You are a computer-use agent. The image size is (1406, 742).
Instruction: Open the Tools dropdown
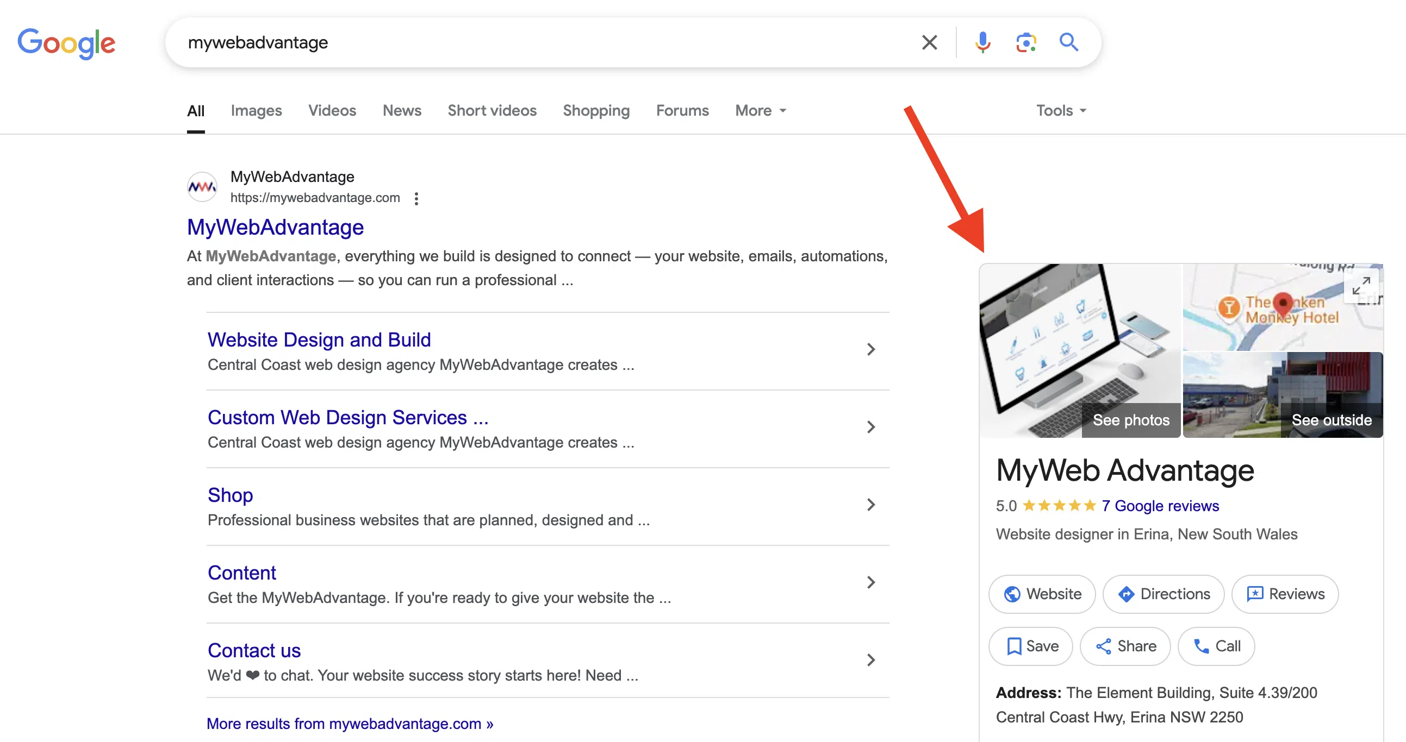point(1061,111)
